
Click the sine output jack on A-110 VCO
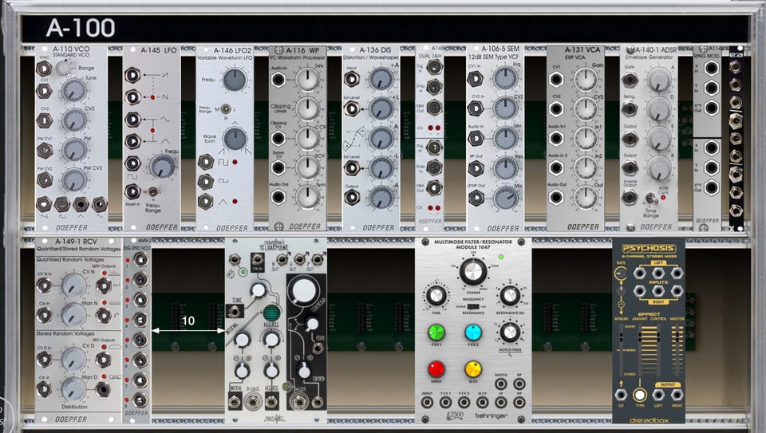tap(99, 204)
